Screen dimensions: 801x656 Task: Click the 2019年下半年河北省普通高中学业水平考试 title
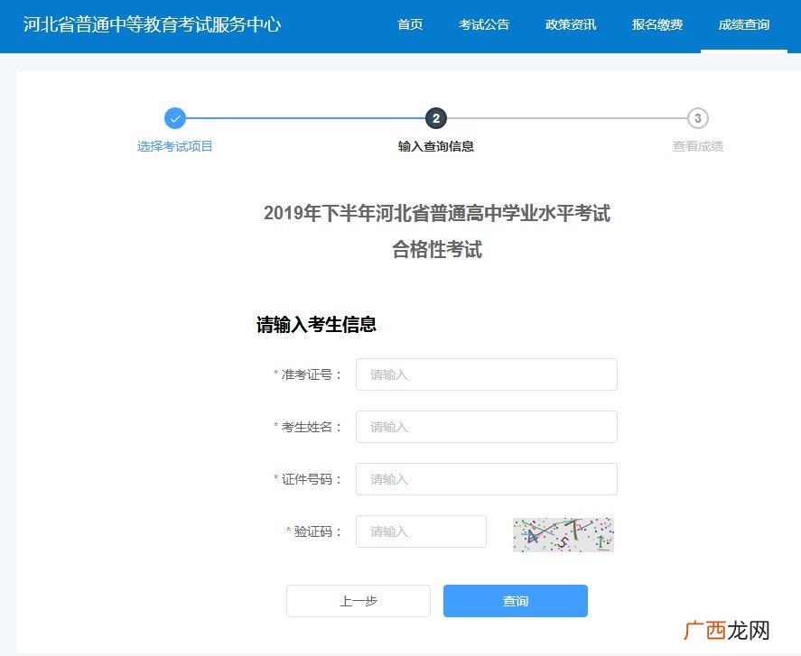click(x=437, y=213)
